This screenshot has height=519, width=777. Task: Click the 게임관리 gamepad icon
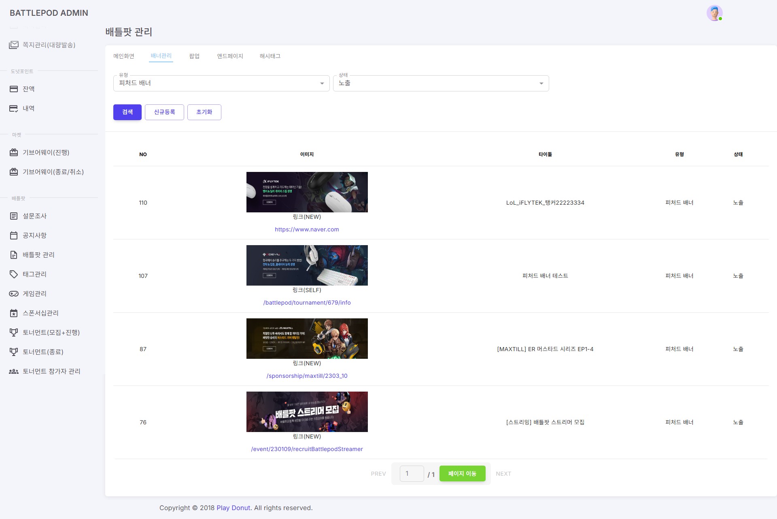tap(14, 294)
